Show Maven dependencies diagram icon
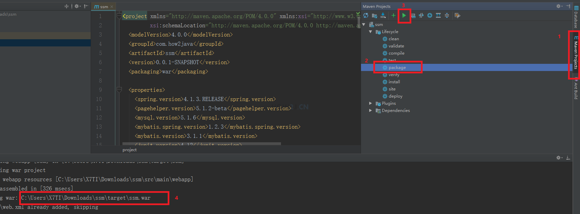The height and width of the screenshot is (214, 580). pos(438,15)
